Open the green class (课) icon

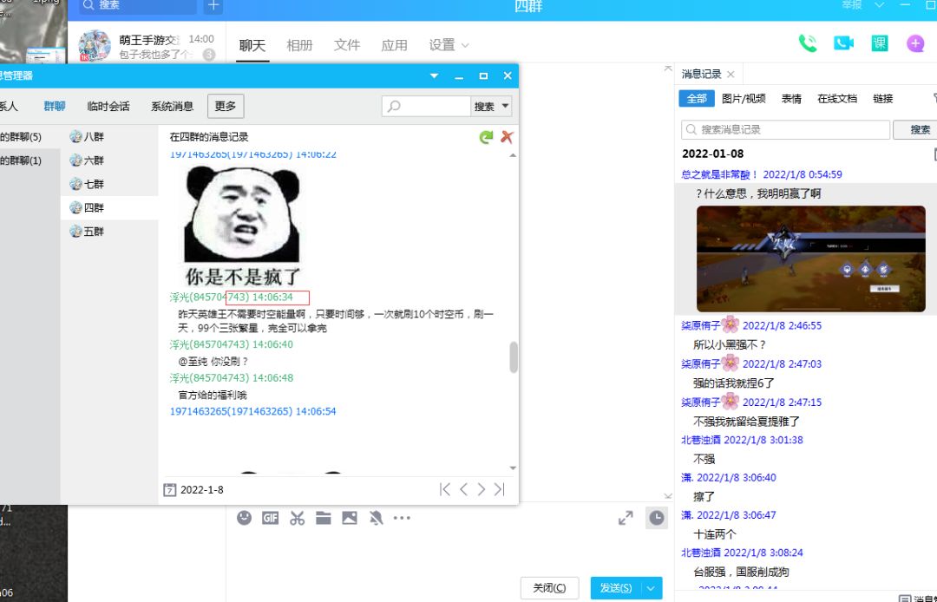(x=879, y=43)
